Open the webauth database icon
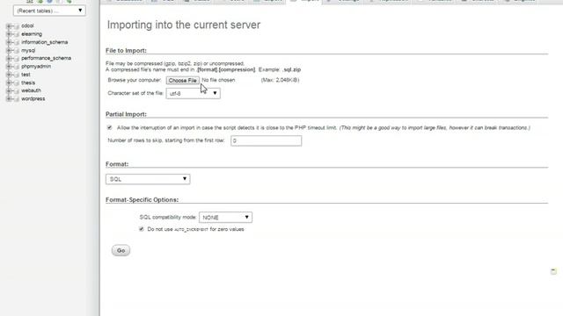563x316 pixels. 16,91
